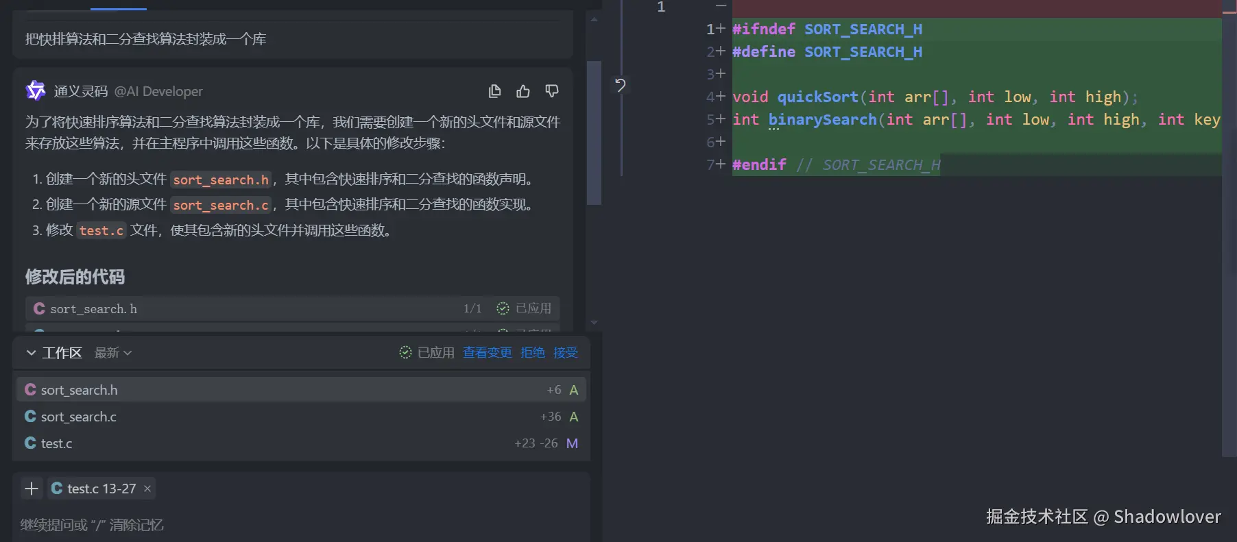
Task: Open the sort_search.h code card
Action: pos(293,308)
